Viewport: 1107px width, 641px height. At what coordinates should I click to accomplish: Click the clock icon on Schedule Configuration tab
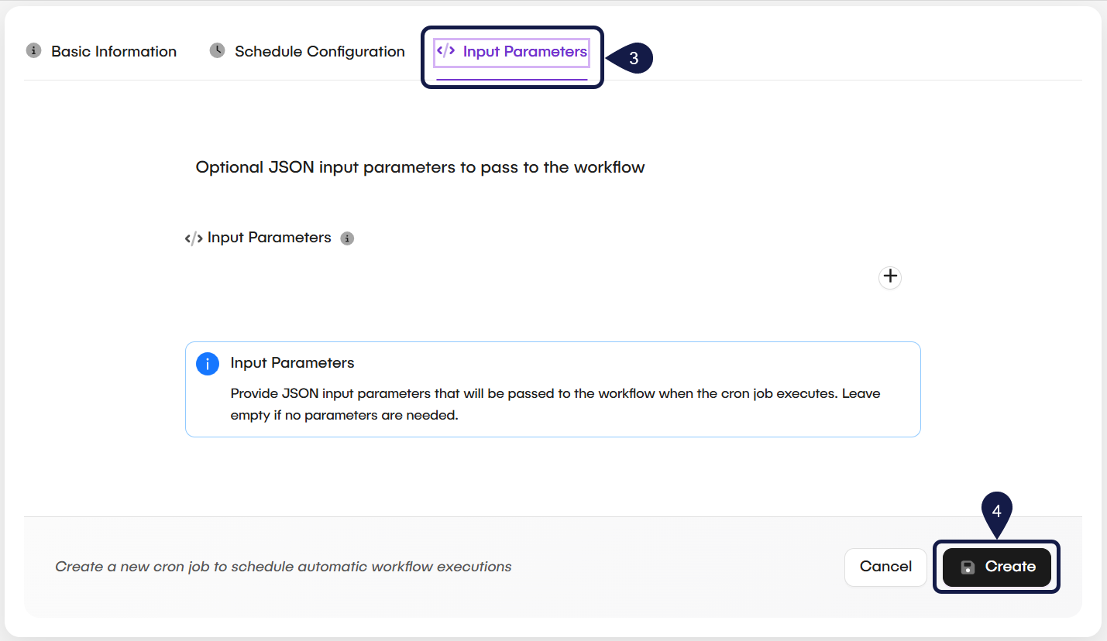tap(216, 50)
